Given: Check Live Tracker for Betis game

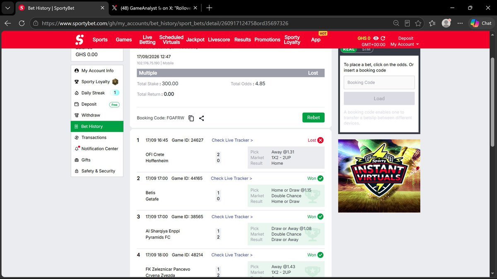Looking at the screenshot, I should [232, 179].
